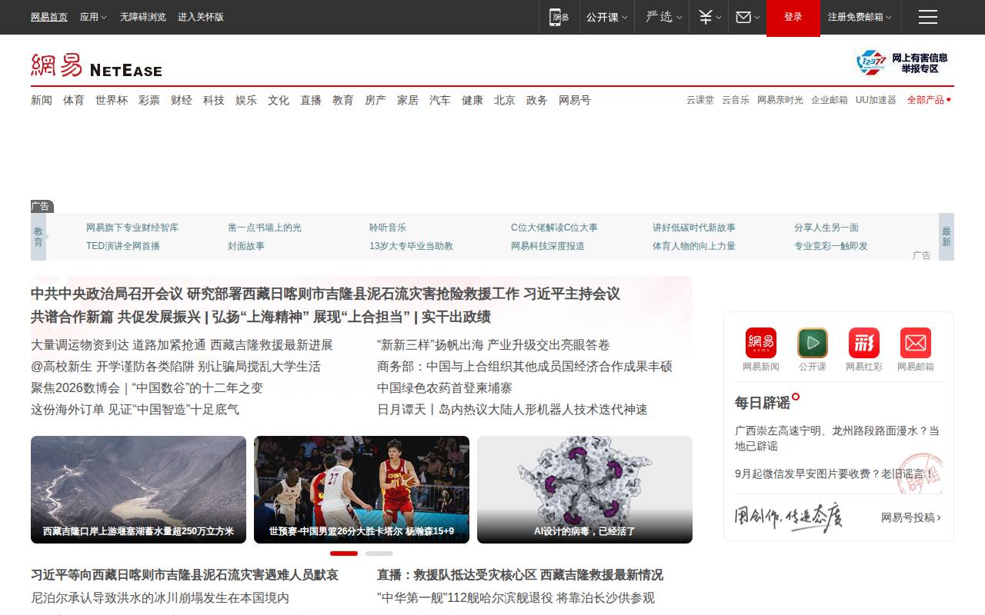985x615 pixels.
Task: Open the AI设计的病毒 image thumbnail
Action: pos(585,490)
